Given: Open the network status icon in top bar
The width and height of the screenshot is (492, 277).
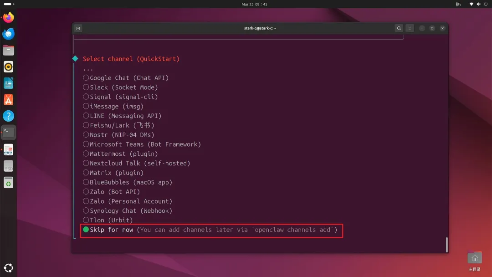Looking at the screenshot, I should tap(471, 4).
